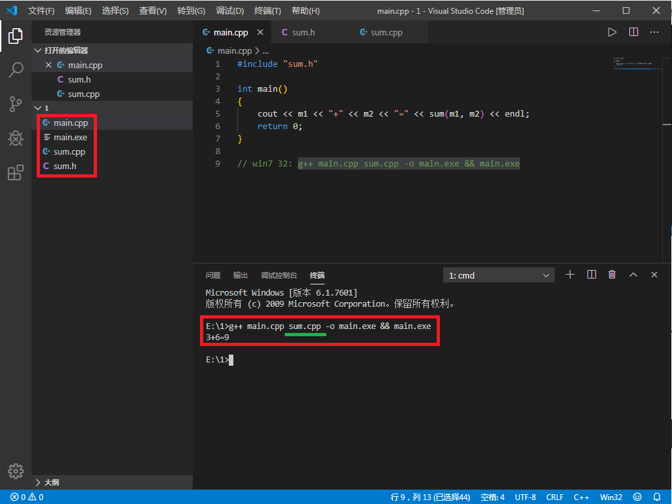Open the settings gear menu

tap(15, 471)
